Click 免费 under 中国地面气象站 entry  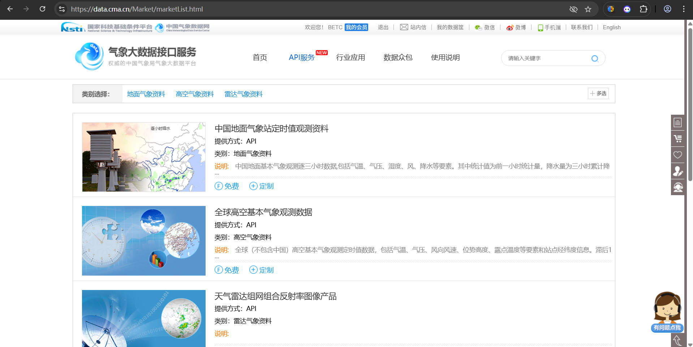[227, 186]
